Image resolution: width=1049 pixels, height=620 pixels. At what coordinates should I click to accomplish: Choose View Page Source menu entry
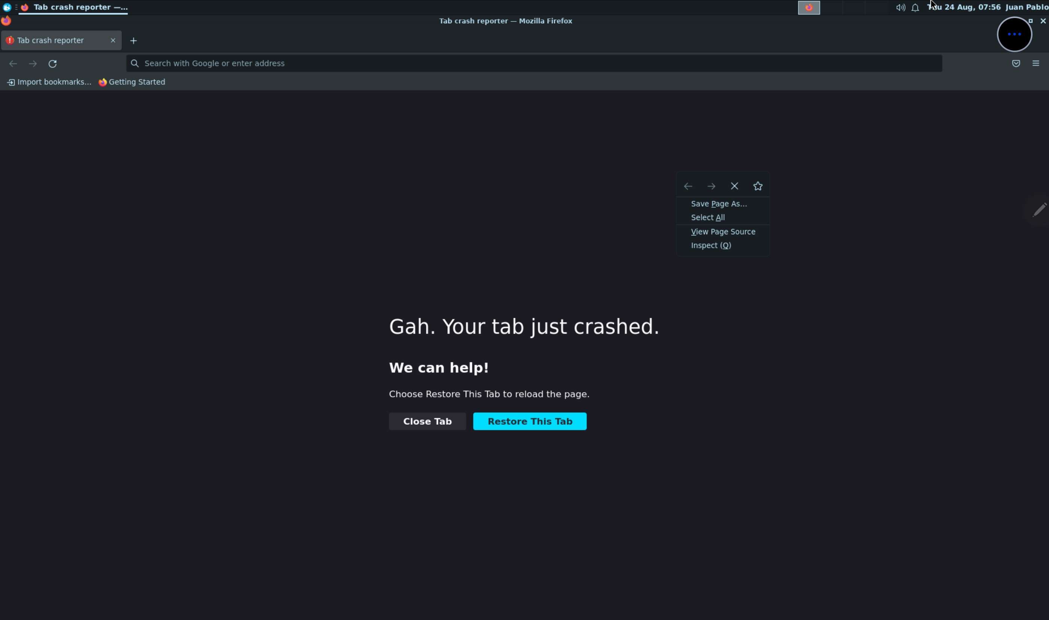pos(723,232)
